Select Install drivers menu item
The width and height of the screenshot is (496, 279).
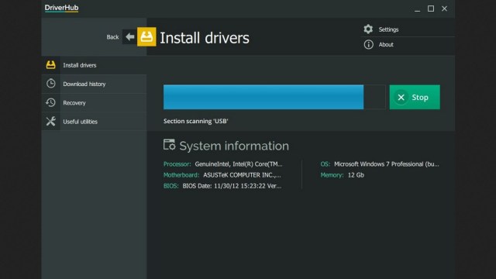pos(94,65)
